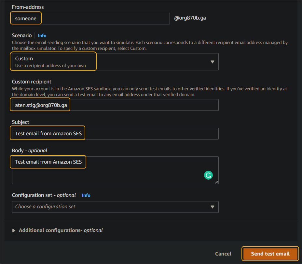Click the Grammarly icon in Body field
The image size is (302, 264).
pos(208,175)
